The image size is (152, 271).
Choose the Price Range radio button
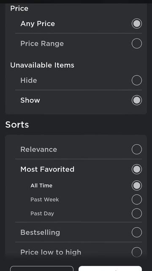click(137, 43)
